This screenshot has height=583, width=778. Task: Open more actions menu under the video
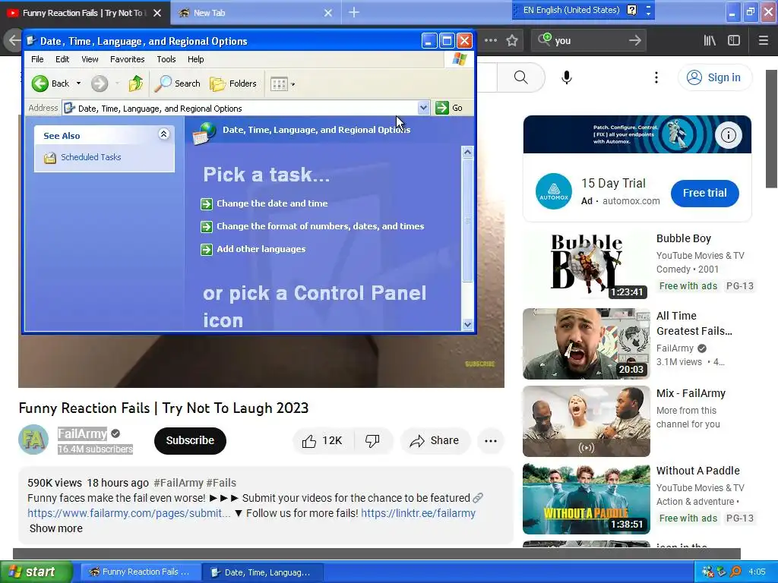pos(490,441)
